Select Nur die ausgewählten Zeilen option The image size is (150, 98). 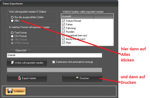12,17
